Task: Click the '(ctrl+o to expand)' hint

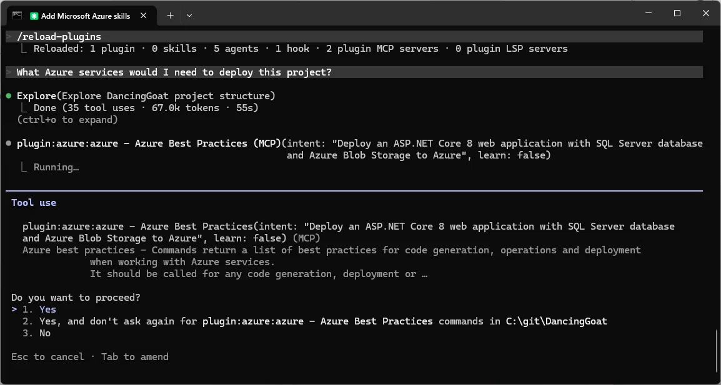Action: click(67, 120)
